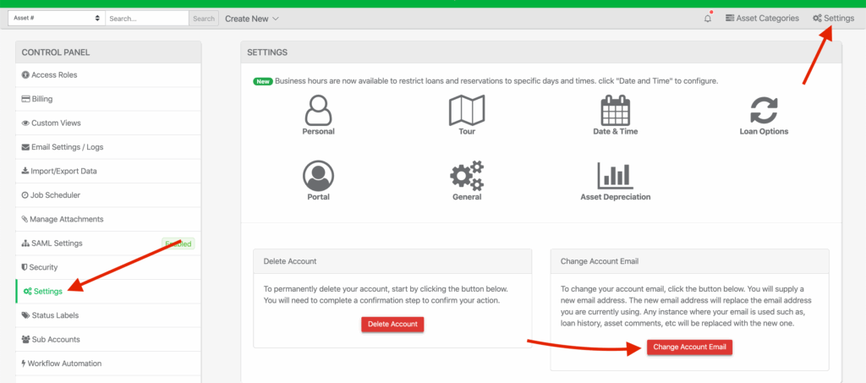The width and height of the screenshot is (866, 383).
Task: Open Email Settings / Logs
Action: [x=108, y=147]
